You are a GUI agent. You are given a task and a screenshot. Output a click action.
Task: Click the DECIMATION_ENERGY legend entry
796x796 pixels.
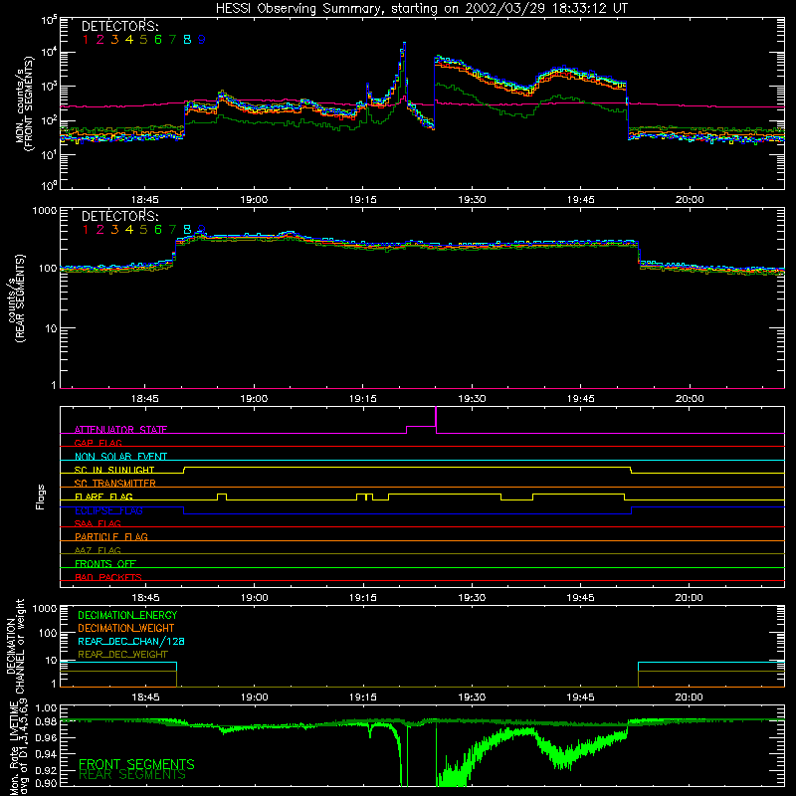(127, 615)
